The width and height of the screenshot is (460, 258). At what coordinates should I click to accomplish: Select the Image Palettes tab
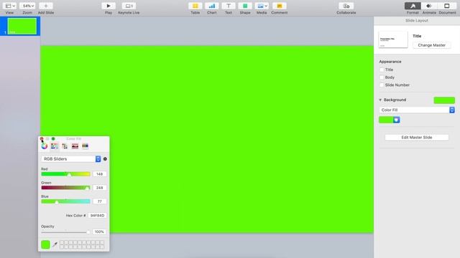[75, 146]
